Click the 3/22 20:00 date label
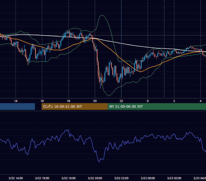The width and height of the screenshot is (206, 181). (95, 178)
